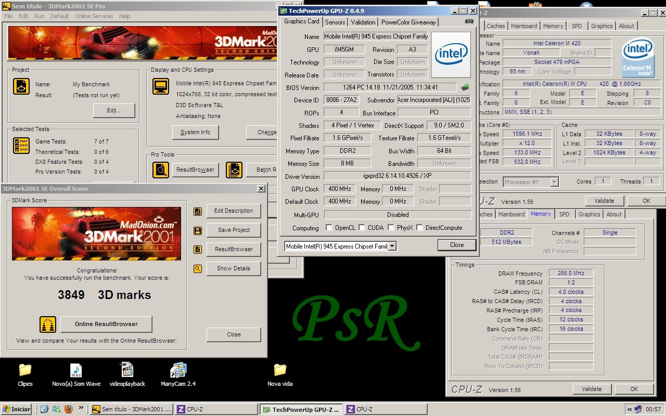
Task: Expand quick launch overflow chevron
Action: tap(81, 408)
